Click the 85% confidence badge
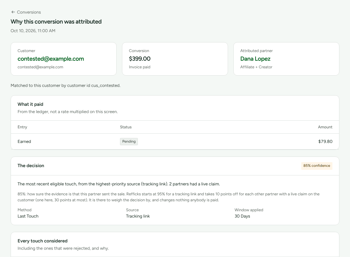The height and width of the screenshot is (257, 350). 317,166
